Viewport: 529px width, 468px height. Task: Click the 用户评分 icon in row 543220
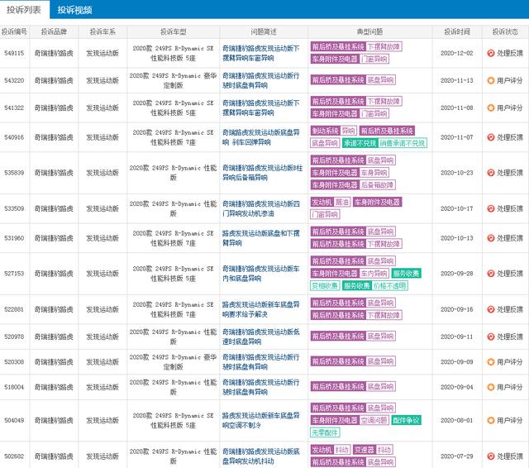pos(491,81)
